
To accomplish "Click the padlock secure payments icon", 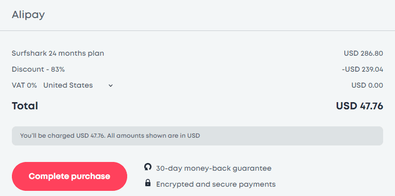I will tap(148, 183).
